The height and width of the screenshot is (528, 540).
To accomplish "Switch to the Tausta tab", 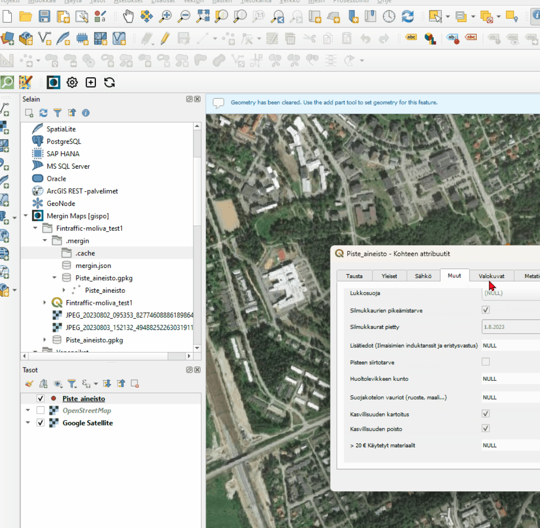I will 354,276.
